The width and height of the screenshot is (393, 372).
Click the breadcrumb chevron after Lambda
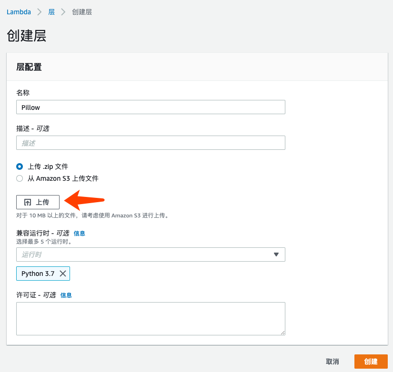[40, 12]
